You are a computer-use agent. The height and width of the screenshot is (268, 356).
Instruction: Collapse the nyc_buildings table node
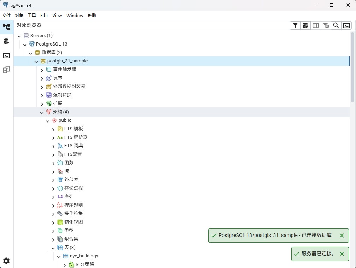tap(59, 256)
